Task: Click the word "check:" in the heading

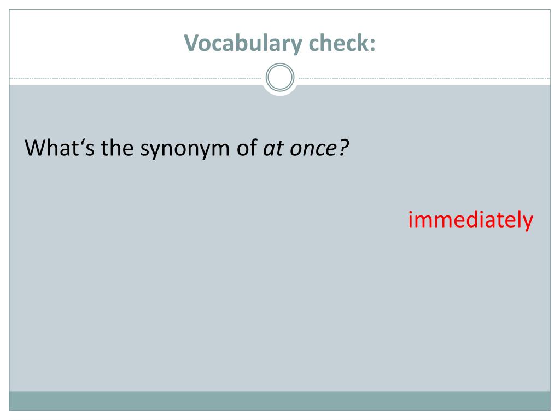Action: pyautogui.click(x=342, y=43)
